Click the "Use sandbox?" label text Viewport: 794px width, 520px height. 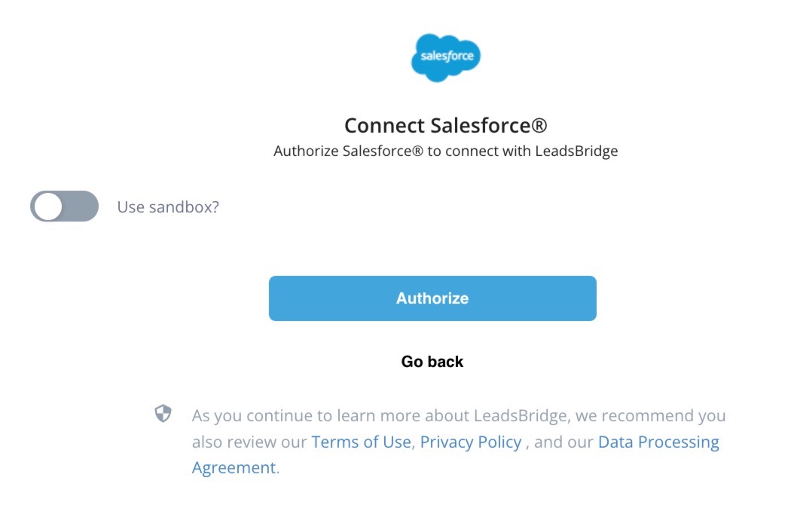(168, 206)
